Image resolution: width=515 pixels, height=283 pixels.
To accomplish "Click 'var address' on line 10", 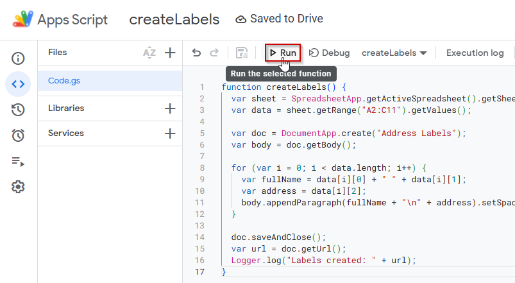I will [x=269, y=191].
